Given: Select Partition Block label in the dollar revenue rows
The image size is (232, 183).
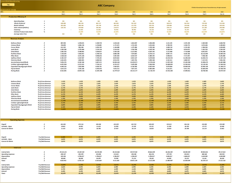Looking at the screenshot, I should click(x=16, y=54).
